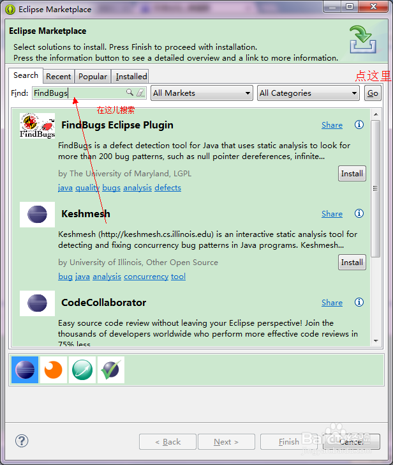The height and width of the screenshot is (465, 393).
Task: Click the Finish button
Action: point(289,442)
